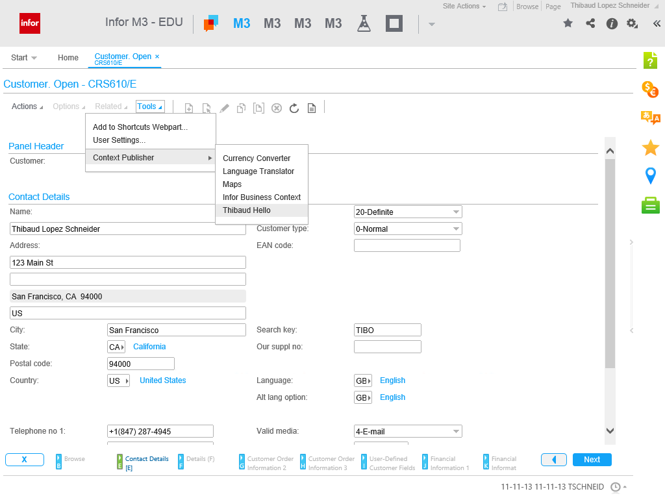The image size is (665, 498).
Task: Choose Currency Converter in Context Publisher submenu
Action: coord(257,158)
